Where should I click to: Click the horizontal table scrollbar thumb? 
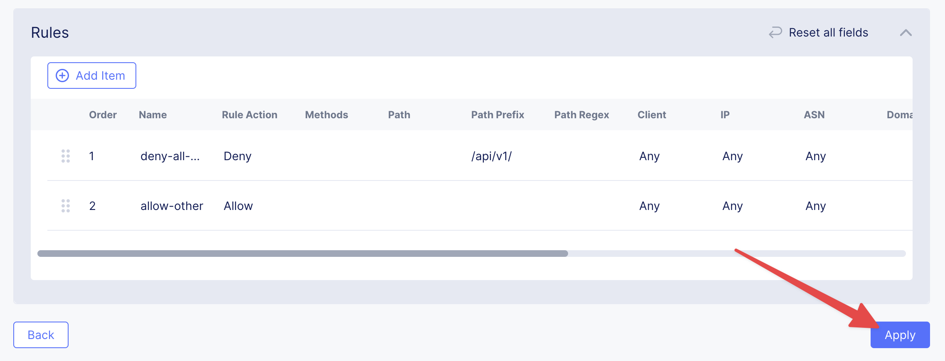click(303, 254)
